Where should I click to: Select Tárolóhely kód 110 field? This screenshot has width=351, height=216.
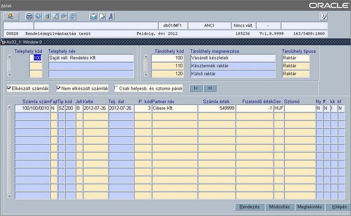tap(167, 66)
